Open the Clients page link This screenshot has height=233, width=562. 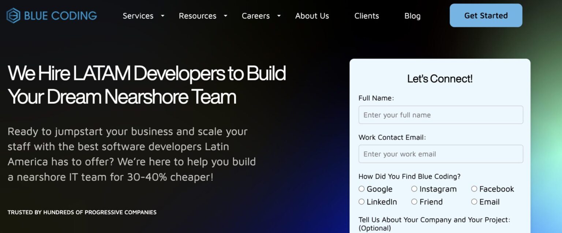tap(366, 16)
